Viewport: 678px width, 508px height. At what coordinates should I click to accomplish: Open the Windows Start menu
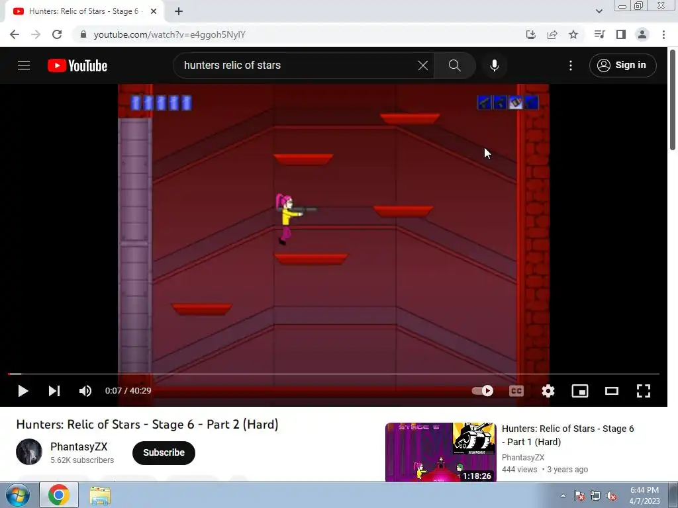point(17,495)
